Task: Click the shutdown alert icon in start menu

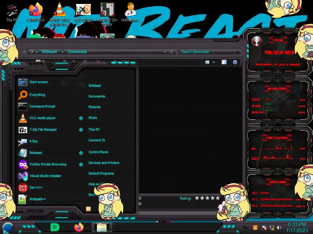Action: point(88,209)
